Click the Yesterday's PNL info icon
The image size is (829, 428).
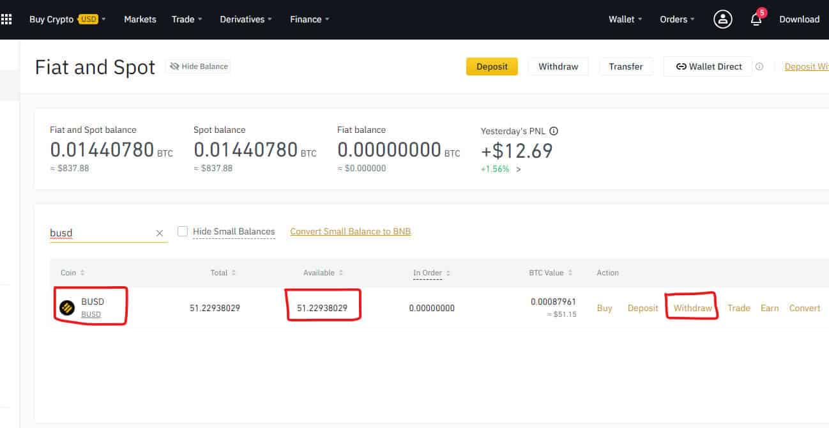tap(554, 131)
